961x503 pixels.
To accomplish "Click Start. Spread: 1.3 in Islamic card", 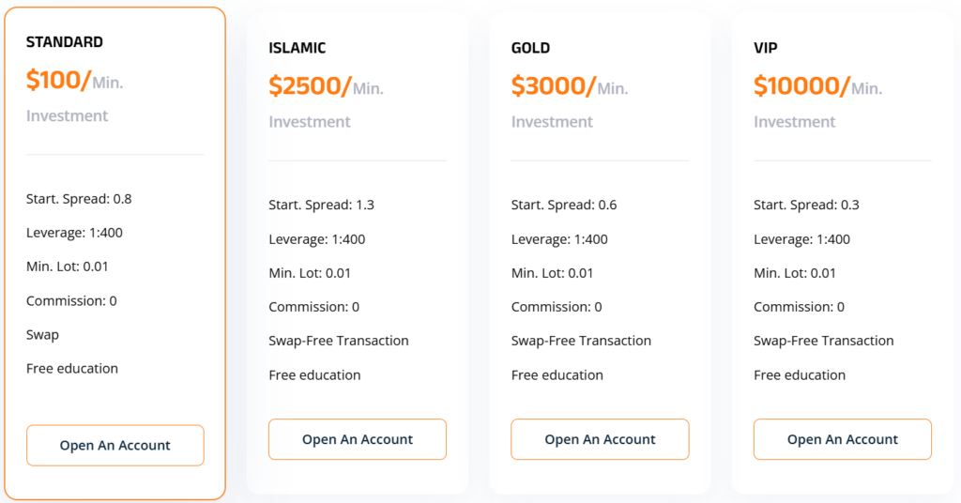I will pyautogui.click(x=321, y=206).
